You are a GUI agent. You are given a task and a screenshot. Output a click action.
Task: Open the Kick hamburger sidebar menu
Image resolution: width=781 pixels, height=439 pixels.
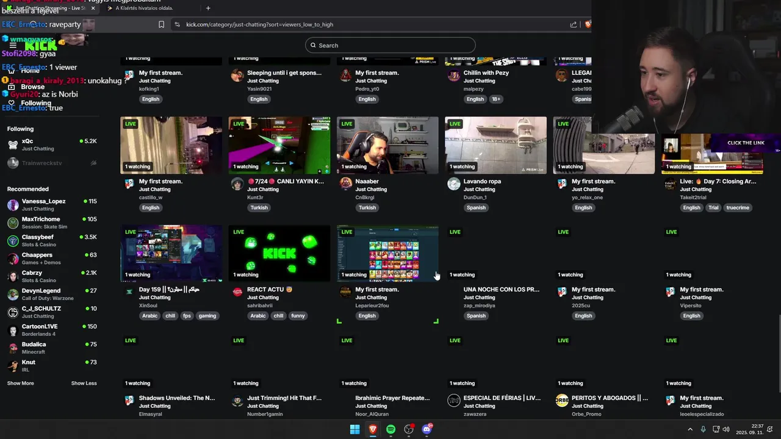click(x=13, y=45)
